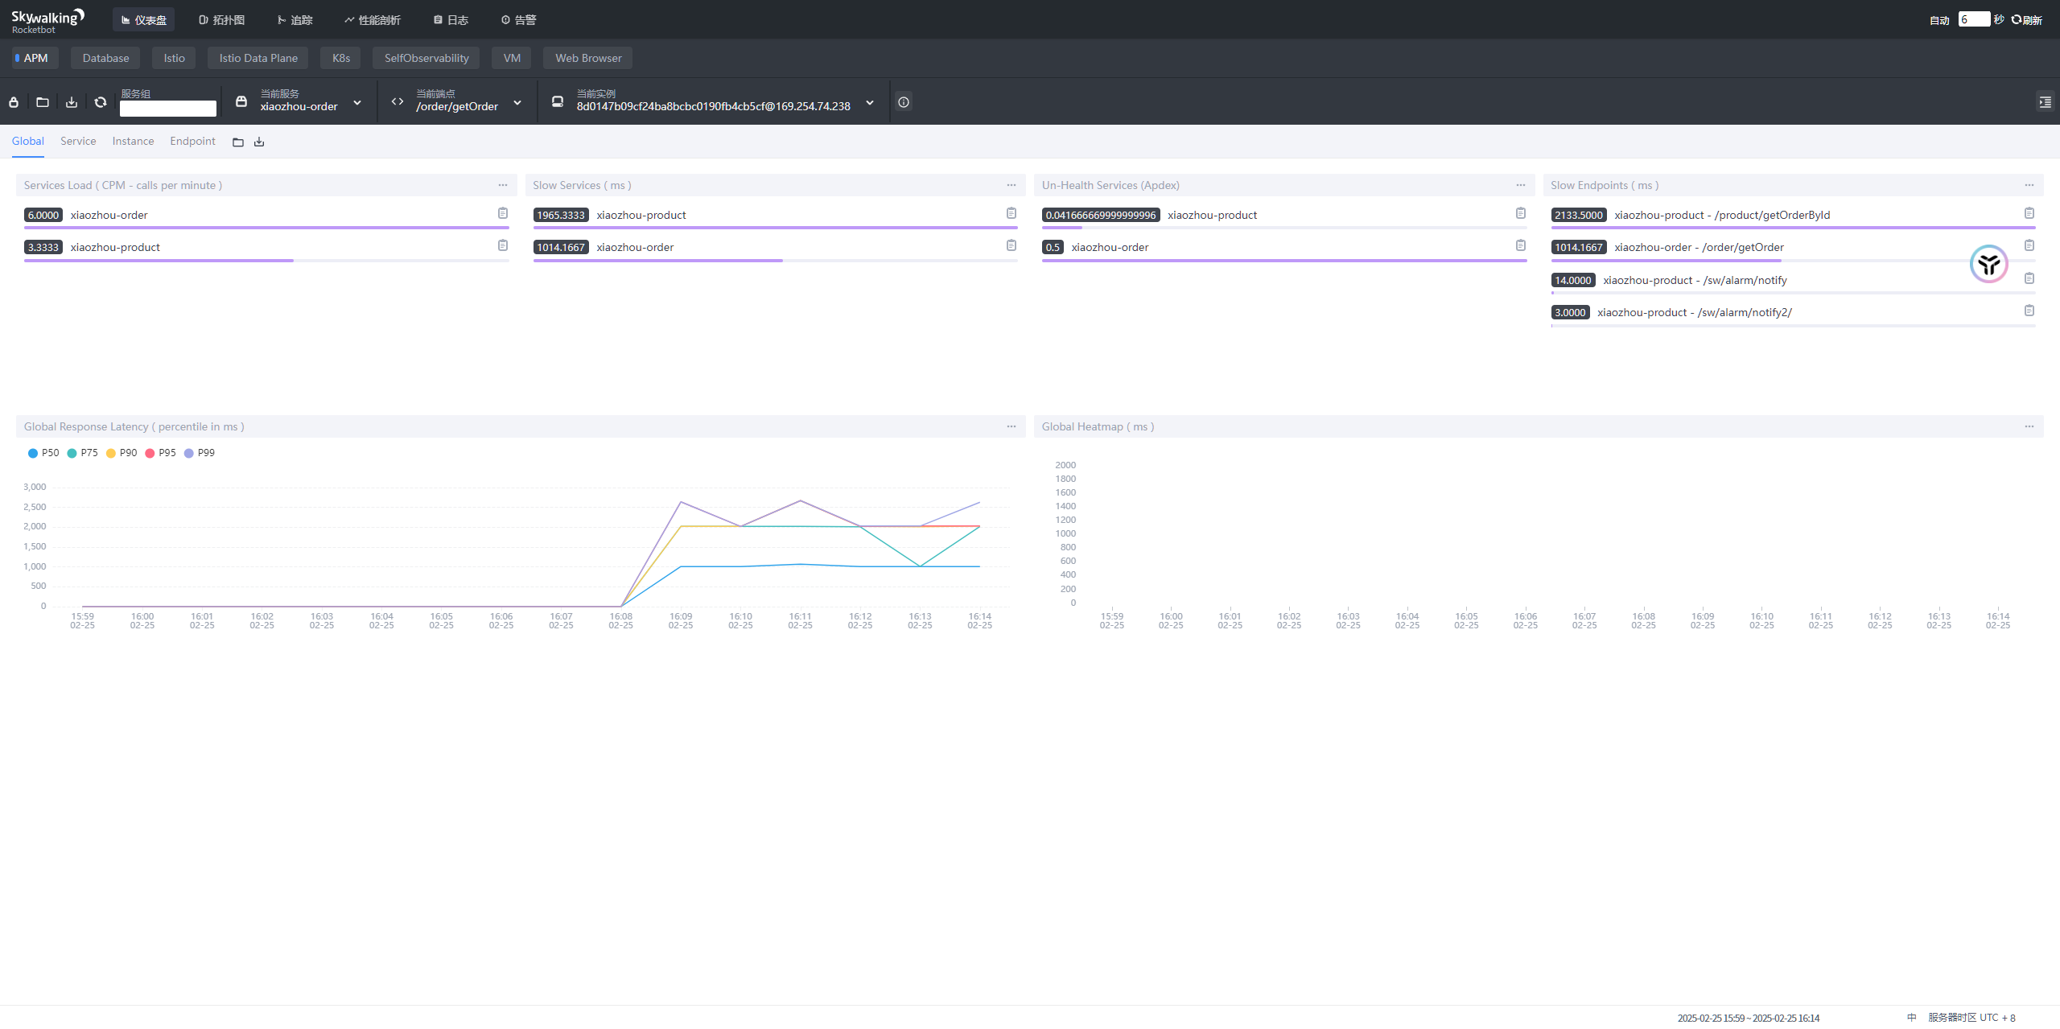Toggle the right side panel list icon
Screen dimensions: 2060x1029
[x=2045, y=102]
